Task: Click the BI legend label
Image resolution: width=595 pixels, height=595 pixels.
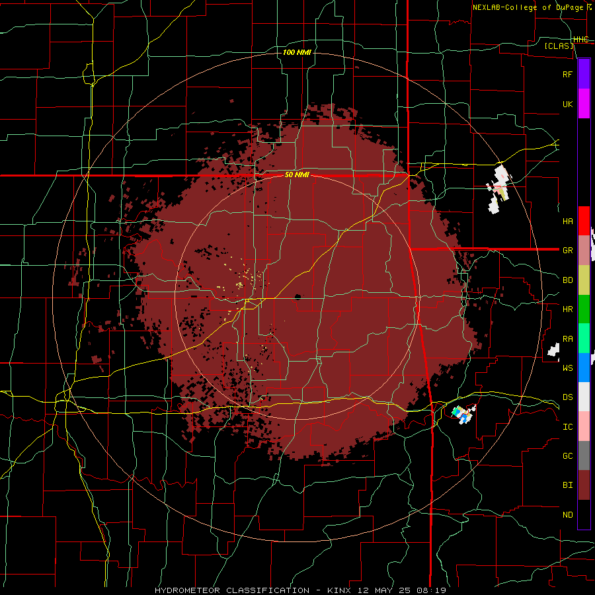Action: pyautogui.click(x=567, y=485)
